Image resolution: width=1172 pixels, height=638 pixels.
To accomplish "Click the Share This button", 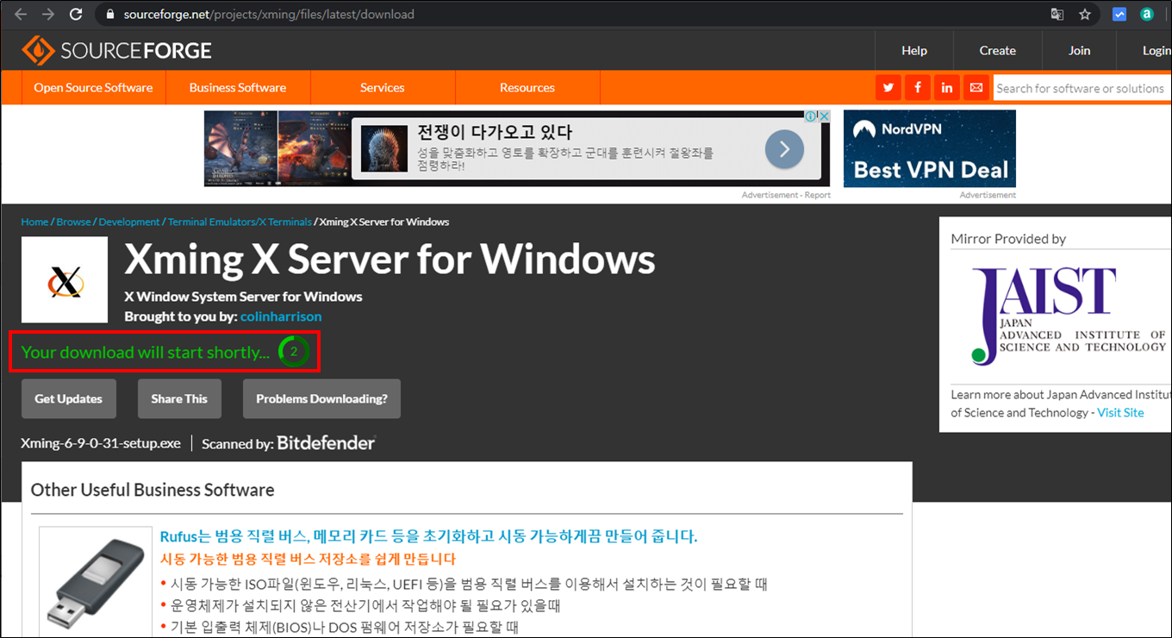I will (179, 399).
